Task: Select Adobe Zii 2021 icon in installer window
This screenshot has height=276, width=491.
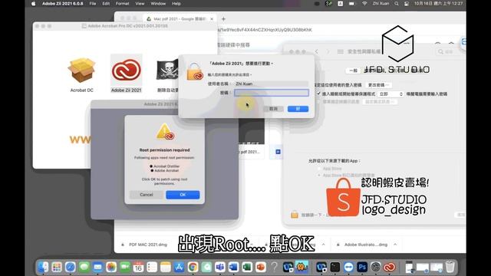Action: click(126, 71)
